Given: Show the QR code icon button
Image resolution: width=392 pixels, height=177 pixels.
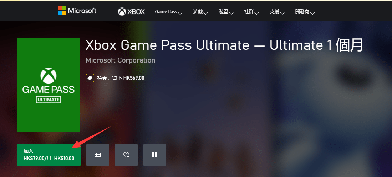Looking at the screenshot, I should pyautogui.click(x=155, y=155).
